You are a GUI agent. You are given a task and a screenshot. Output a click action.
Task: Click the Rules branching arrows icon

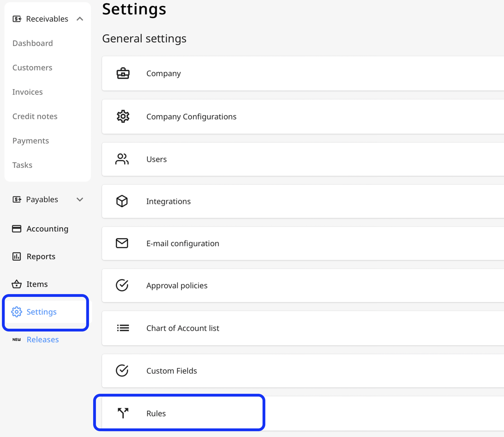tap(122, 413)
